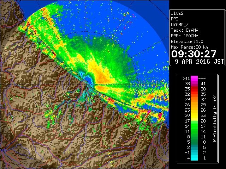The width and height of the screenshot is (226, 169).
Task: Click the red 35 dBZ legend swatch
Action: point(194,89)
